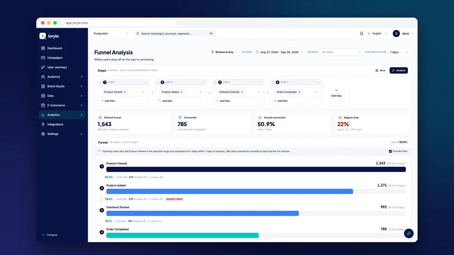Viewport: 454px width, 255px height.
Task: Open the AI assistant sparkle button
Action: coord(409,234)
